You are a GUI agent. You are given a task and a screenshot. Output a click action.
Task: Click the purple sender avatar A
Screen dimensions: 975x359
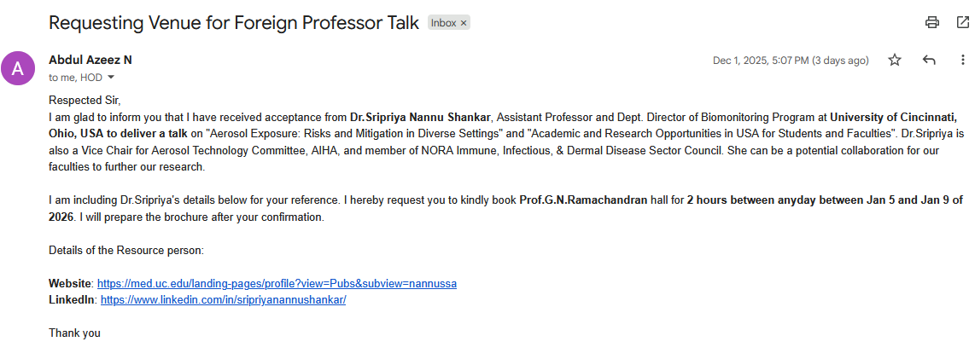(18, 68)
